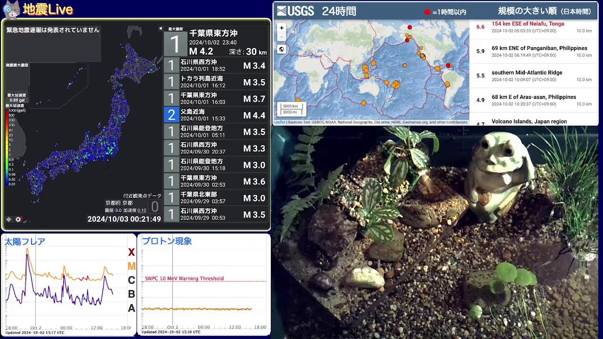The width and height of the screenshot is (603, 339).
Task: Select the 5.5 southern Mid-Atlantic Ridge entry
Action: [534, 76]
